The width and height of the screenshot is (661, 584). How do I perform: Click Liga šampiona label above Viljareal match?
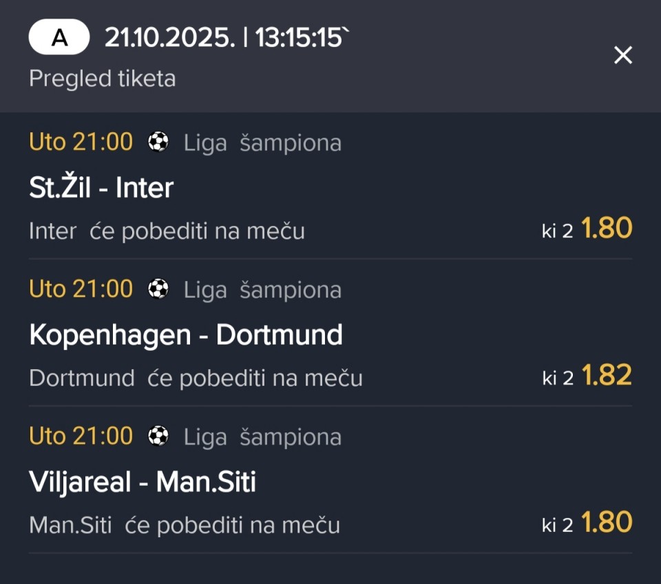(x=262, y=437)
